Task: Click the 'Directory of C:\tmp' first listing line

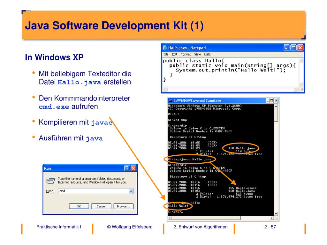Action: [x=188, y=137]
